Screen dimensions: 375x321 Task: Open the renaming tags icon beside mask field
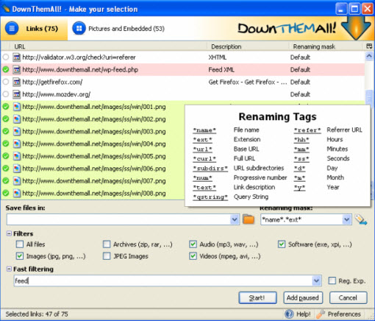tap(361, 219)
